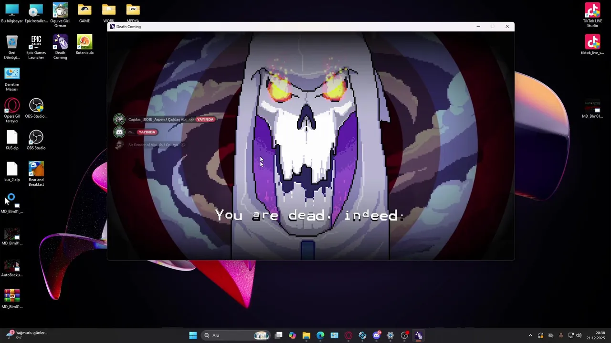
Task: Open Task View from the taskbar
Action: (279, 335)
